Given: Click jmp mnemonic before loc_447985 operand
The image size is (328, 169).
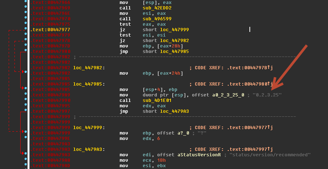Looking at the screenshot, I should (x=124, y=51).
